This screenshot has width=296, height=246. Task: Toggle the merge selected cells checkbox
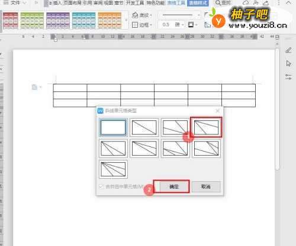pos(101,186)
